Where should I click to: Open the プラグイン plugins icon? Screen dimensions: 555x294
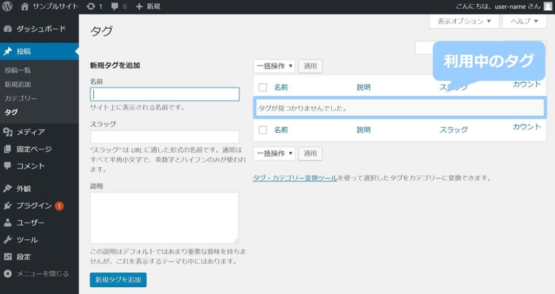(8, 206)
